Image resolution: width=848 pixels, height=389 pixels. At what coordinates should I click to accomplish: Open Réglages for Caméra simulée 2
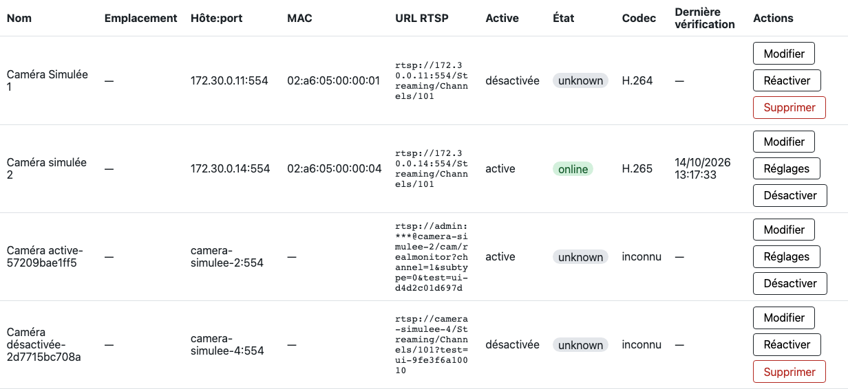click(x=787, y=168)
